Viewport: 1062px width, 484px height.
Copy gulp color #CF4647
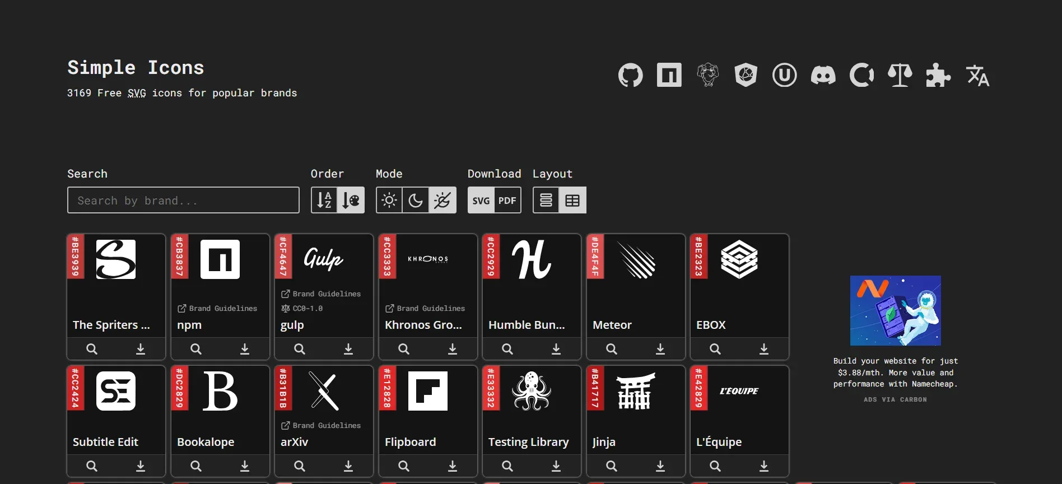[283, 257]
